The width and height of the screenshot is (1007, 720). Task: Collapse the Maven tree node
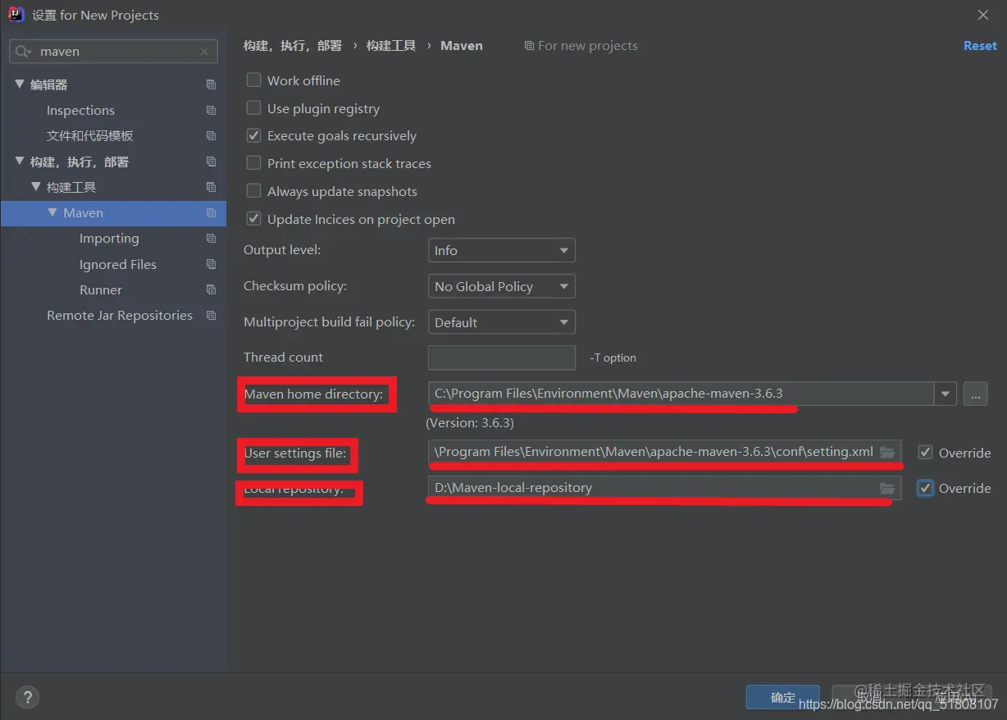click(52, 212)
